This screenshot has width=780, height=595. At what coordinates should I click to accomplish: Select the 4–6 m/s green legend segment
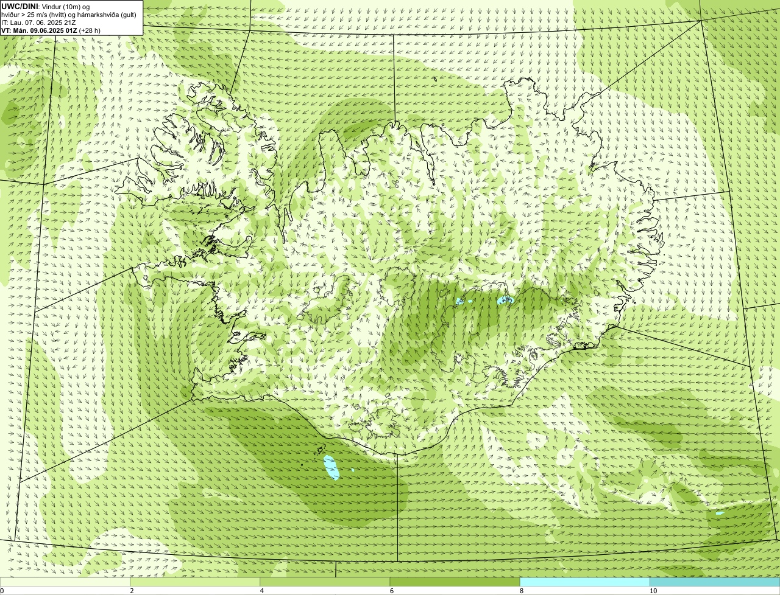(325, 582)
